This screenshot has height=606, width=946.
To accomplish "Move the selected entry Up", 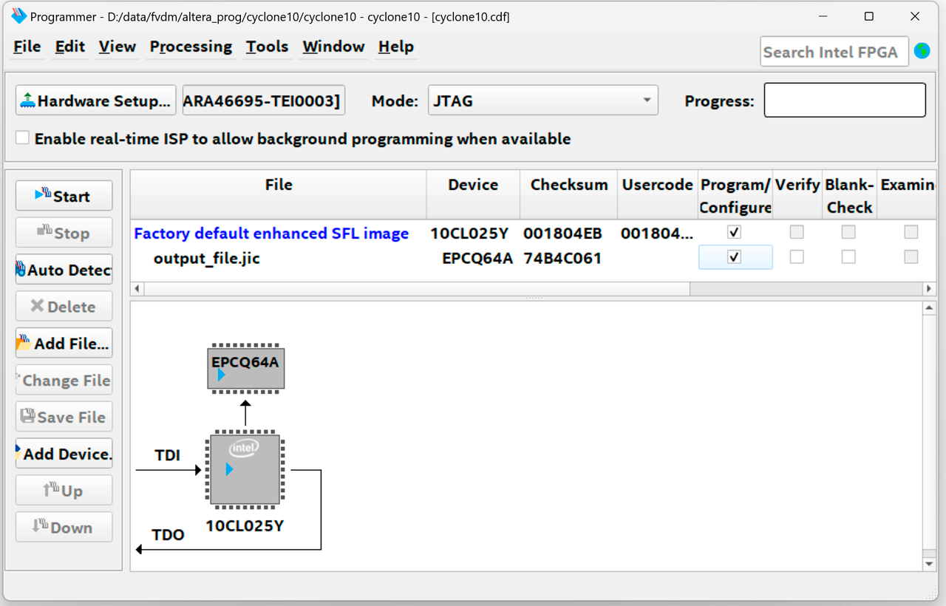I will pyautogui.click(x=64, y=491).
